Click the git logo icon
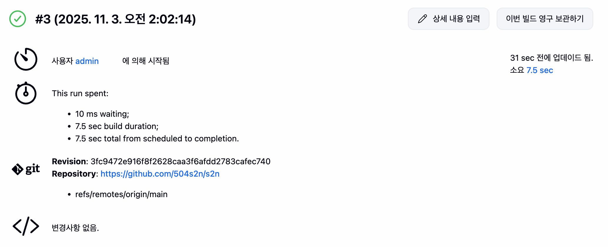Screen dimensions: 608x247 (x=26, y=169)
